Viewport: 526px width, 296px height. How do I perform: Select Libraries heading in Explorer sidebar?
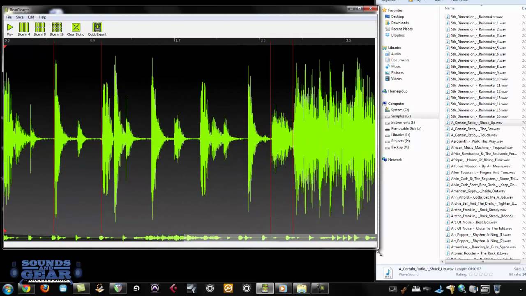tap(394, 48)
